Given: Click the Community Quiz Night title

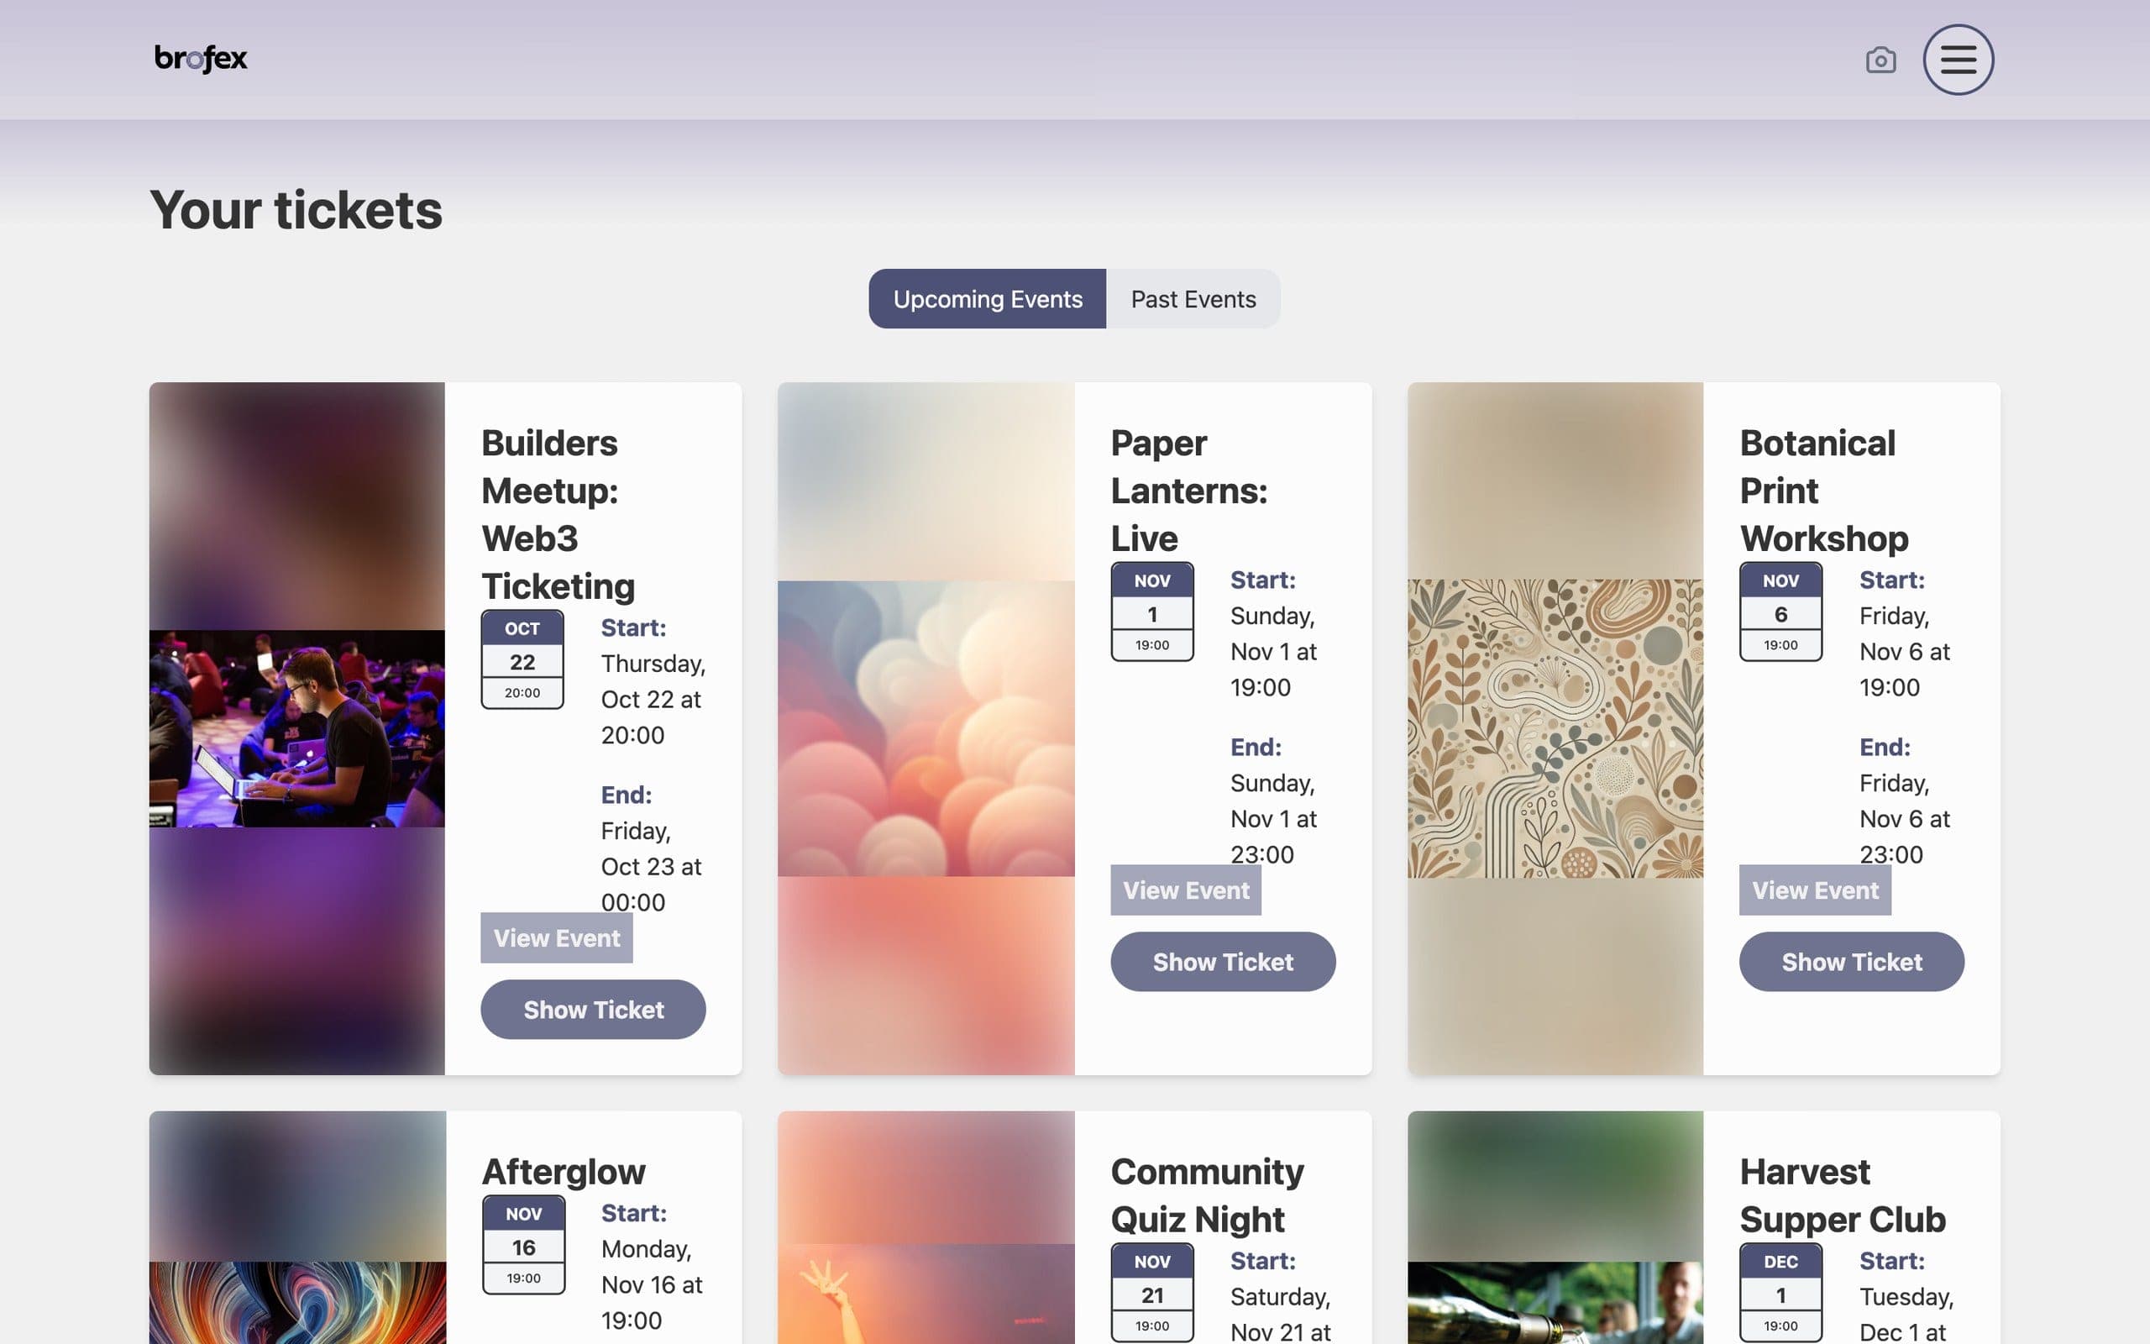Looking at the screenshot, I should click(1207, 1195).
